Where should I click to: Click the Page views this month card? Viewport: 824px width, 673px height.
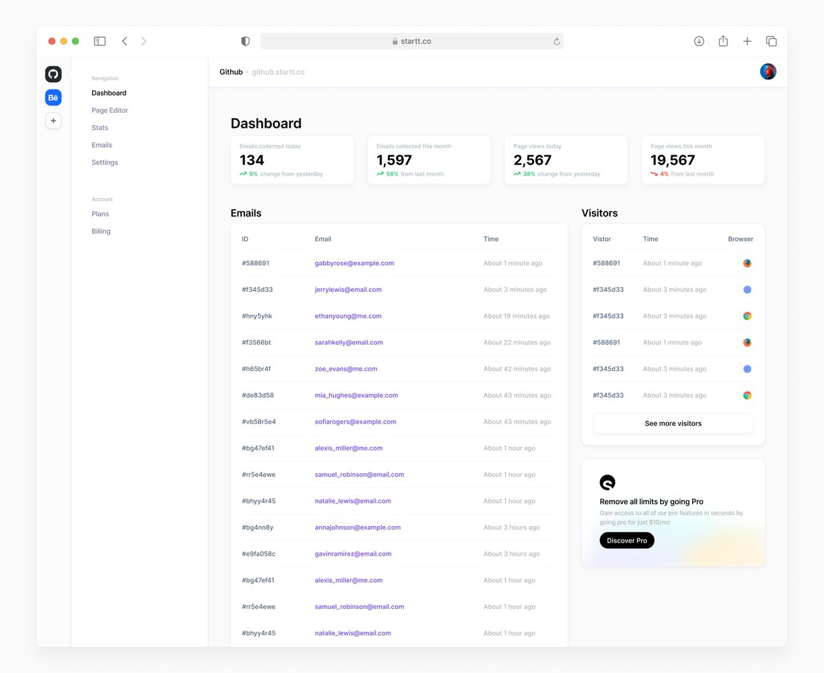click(x=703, y=160)
